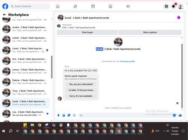Open the emoji picker in message box
Image resolution: width=188 pixels, height=140 pixels.
[x=174, y=115]
